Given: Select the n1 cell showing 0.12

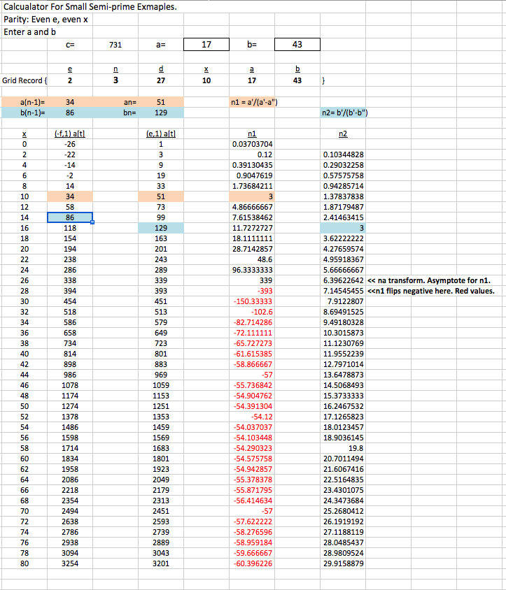Looking at the screenshot, I should click(x=252, y=154).
